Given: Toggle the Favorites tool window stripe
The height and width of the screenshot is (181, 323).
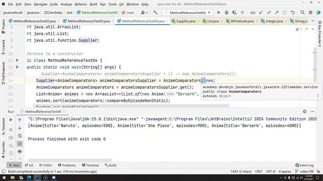Looking at the screenshot, I should (x=4, y=150).
